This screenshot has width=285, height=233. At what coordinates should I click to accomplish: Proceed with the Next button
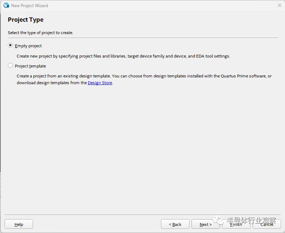tap(205, 224)
